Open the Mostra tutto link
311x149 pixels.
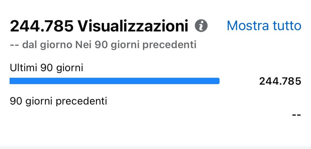264,26
